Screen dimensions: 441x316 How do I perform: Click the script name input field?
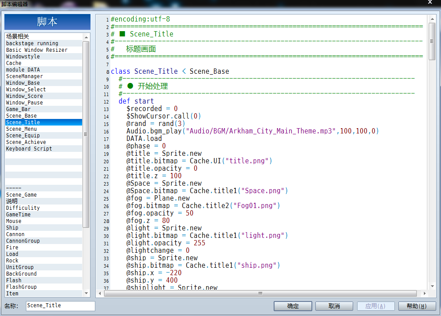click(61, 305)
